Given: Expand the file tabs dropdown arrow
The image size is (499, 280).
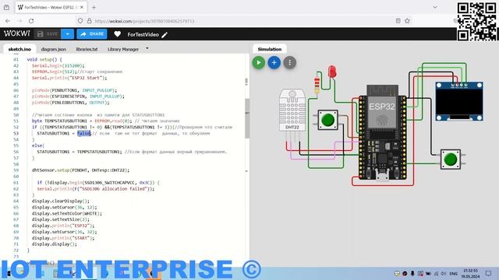Looking at the screenshot, I should [x=147, y=48].
